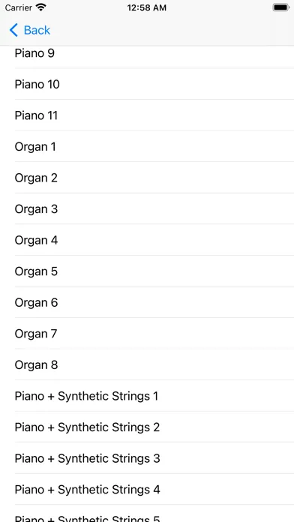Viewport: 294px width, 522px height.
Task: Select Organ 2 from the list
Action: point(147,178)
